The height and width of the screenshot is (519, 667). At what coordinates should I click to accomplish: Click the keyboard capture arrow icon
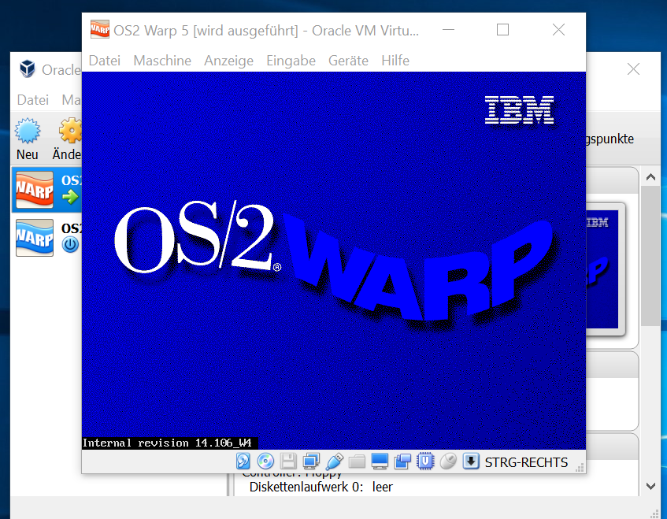tap(471, 462)
